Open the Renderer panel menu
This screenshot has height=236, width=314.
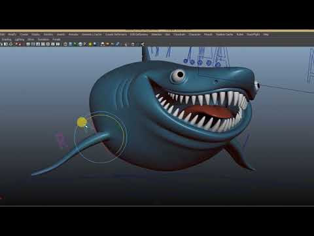click(43, 39)
